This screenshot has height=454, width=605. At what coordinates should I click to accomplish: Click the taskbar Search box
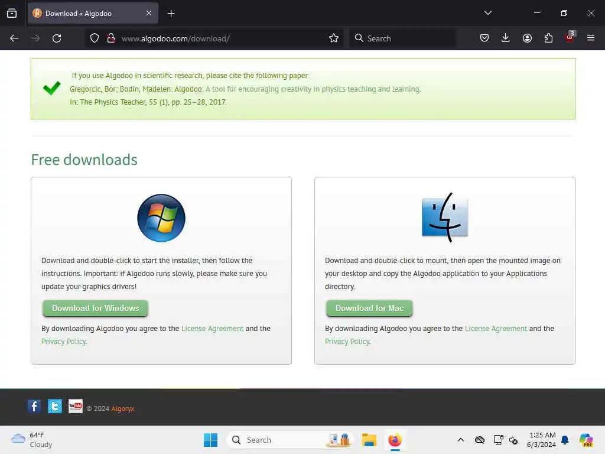[290, 440]
